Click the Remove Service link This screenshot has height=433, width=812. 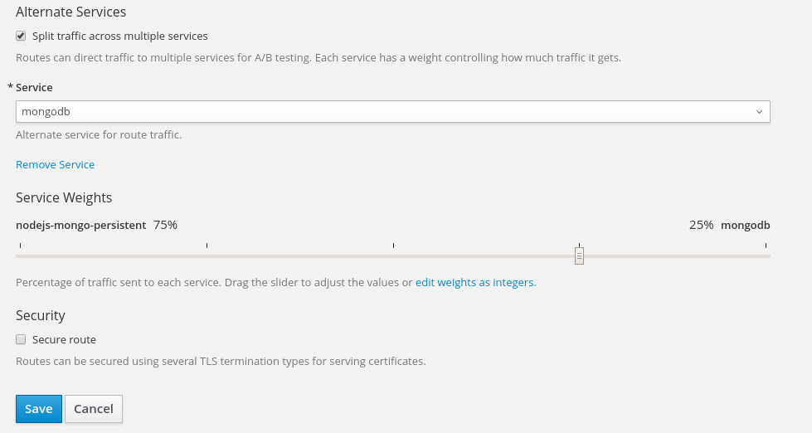coord(55,164)
